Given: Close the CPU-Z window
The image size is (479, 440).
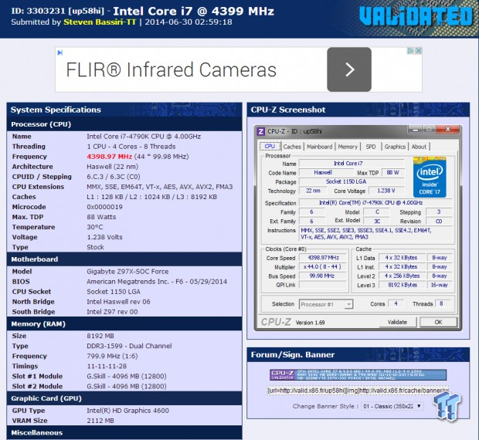Looking at the screenshot, I should [448, 130].
